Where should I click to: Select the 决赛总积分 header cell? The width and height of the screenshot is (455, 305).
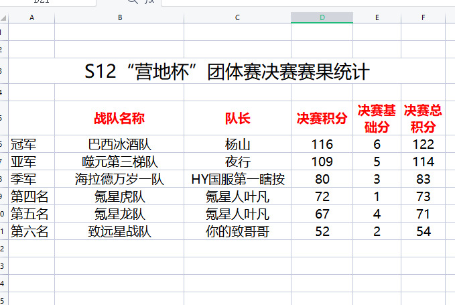(x=423, y=119)
